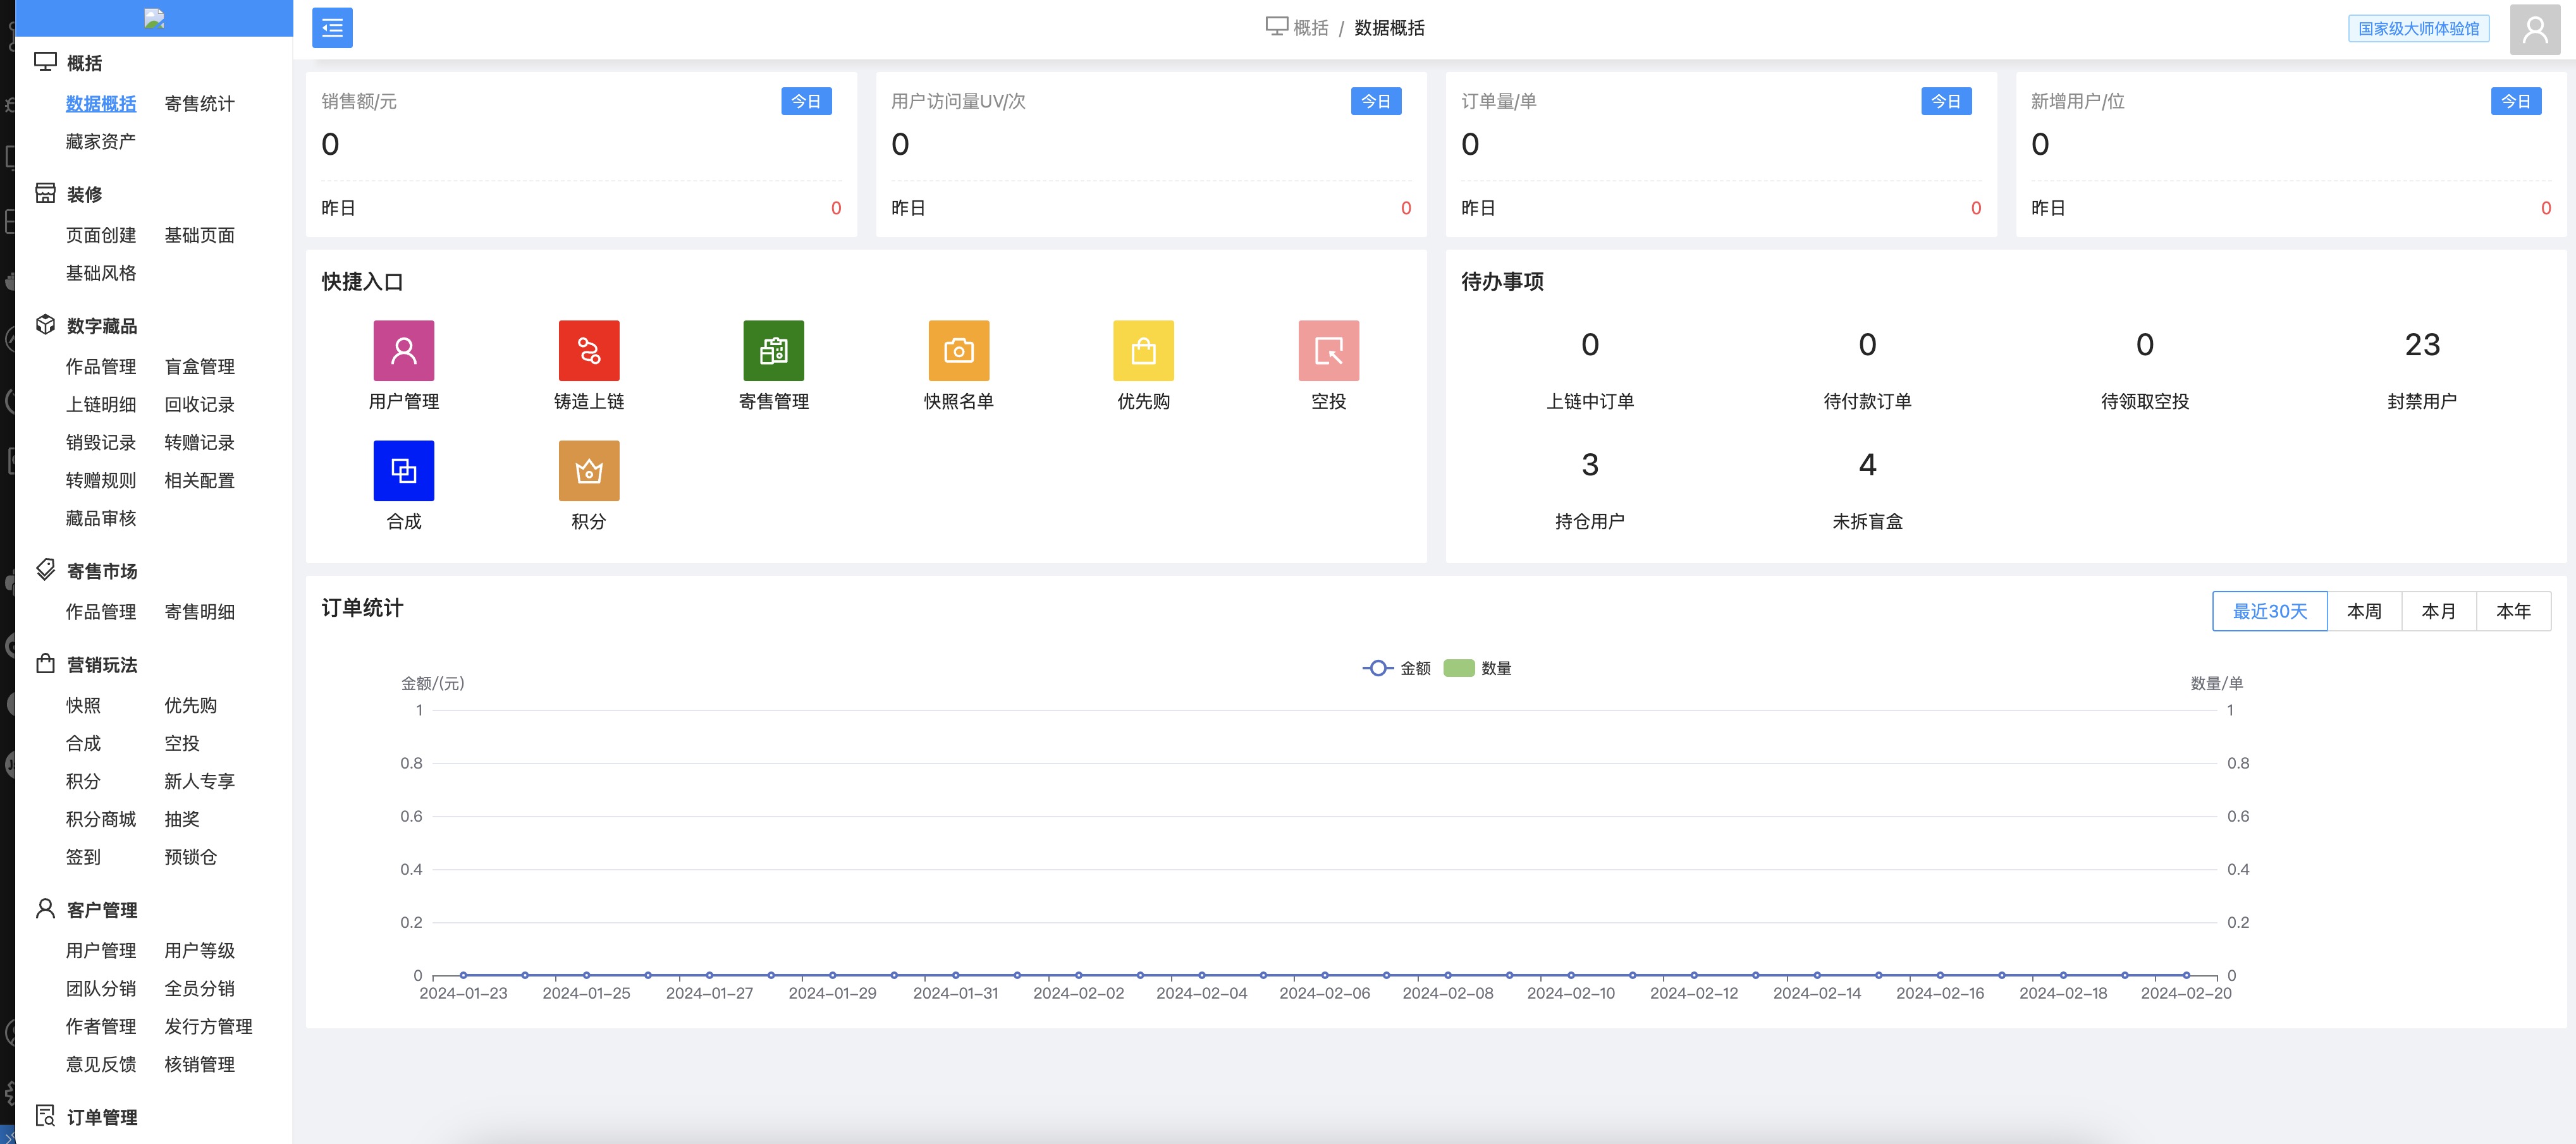
Task: Open 回收记录 in the sidebar
Action: pos(200,405)
